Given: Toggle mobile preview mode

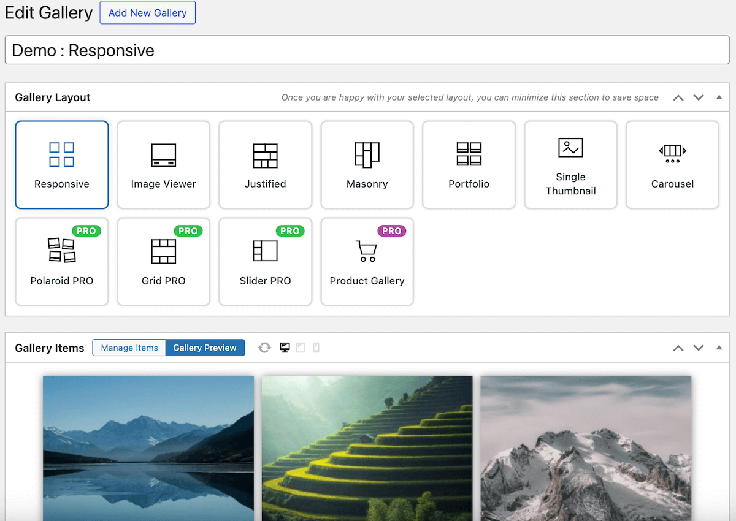Looking at the screenshot, I should pos(316,348).
